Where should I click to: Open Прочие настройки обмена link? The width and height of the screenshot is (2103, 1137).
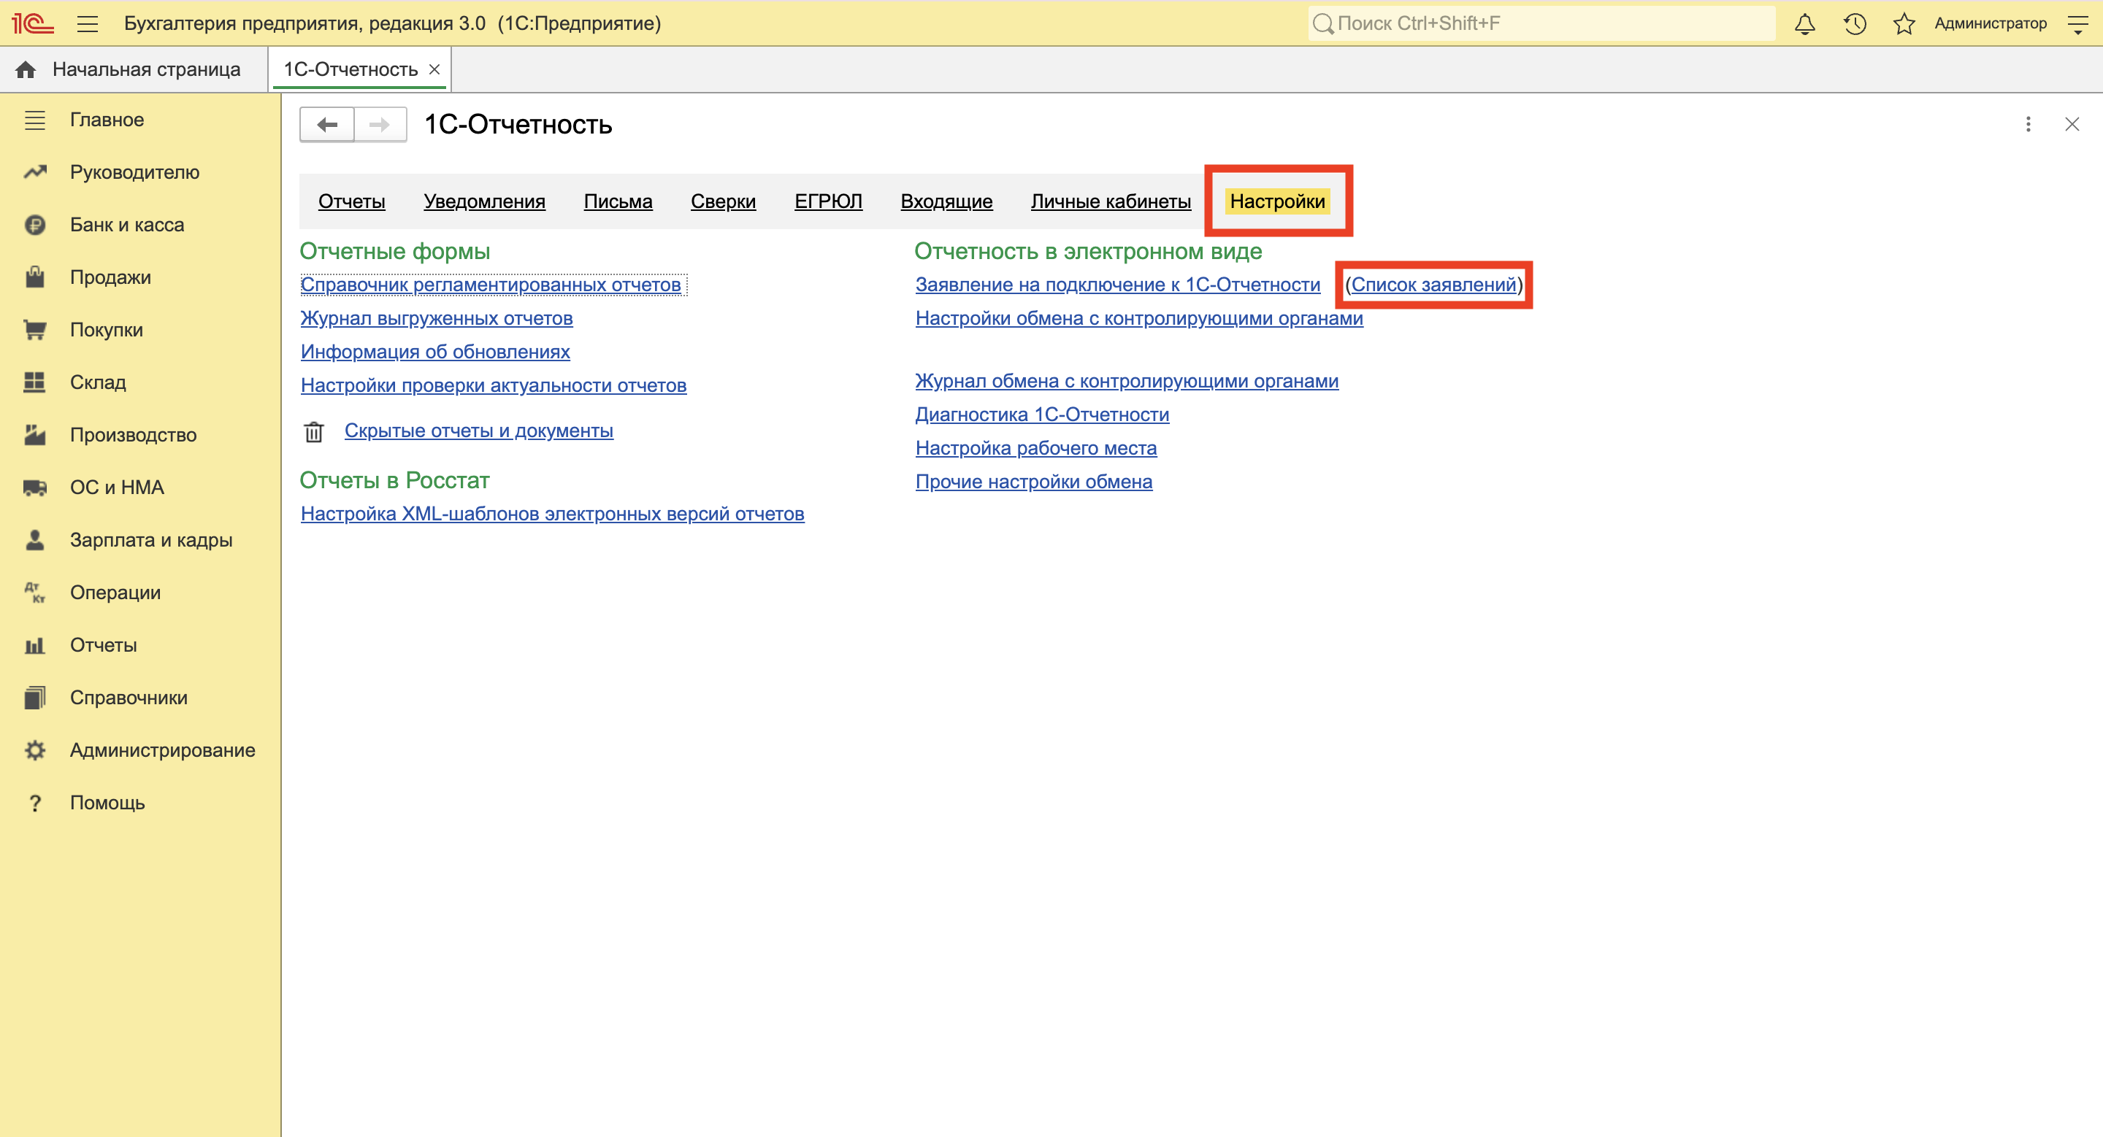(1033, 481)
